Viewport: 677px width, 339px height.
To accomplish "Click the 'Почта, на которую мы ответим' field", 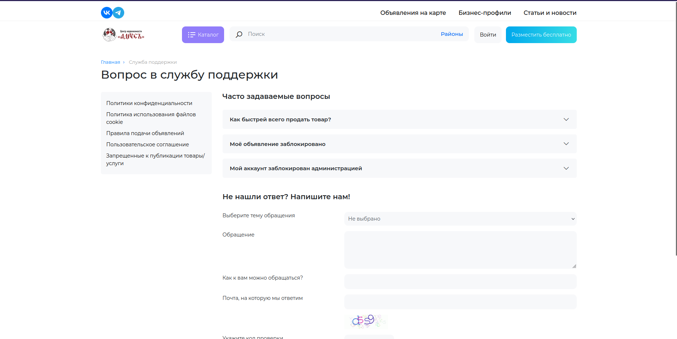I will coord(460,302).
